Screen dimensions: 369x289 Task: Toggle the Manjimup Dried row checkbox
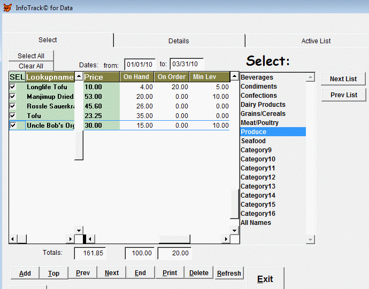pyautogui.click(x=13, y=97)
